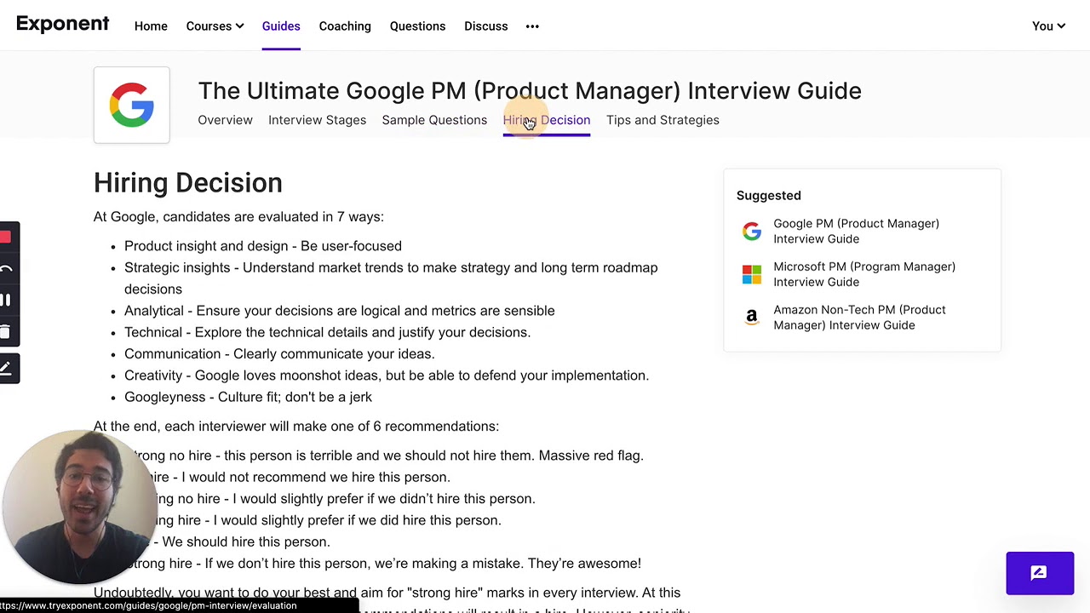
Task: Click the Hiring Decision heading
Action: coord(187,182)
